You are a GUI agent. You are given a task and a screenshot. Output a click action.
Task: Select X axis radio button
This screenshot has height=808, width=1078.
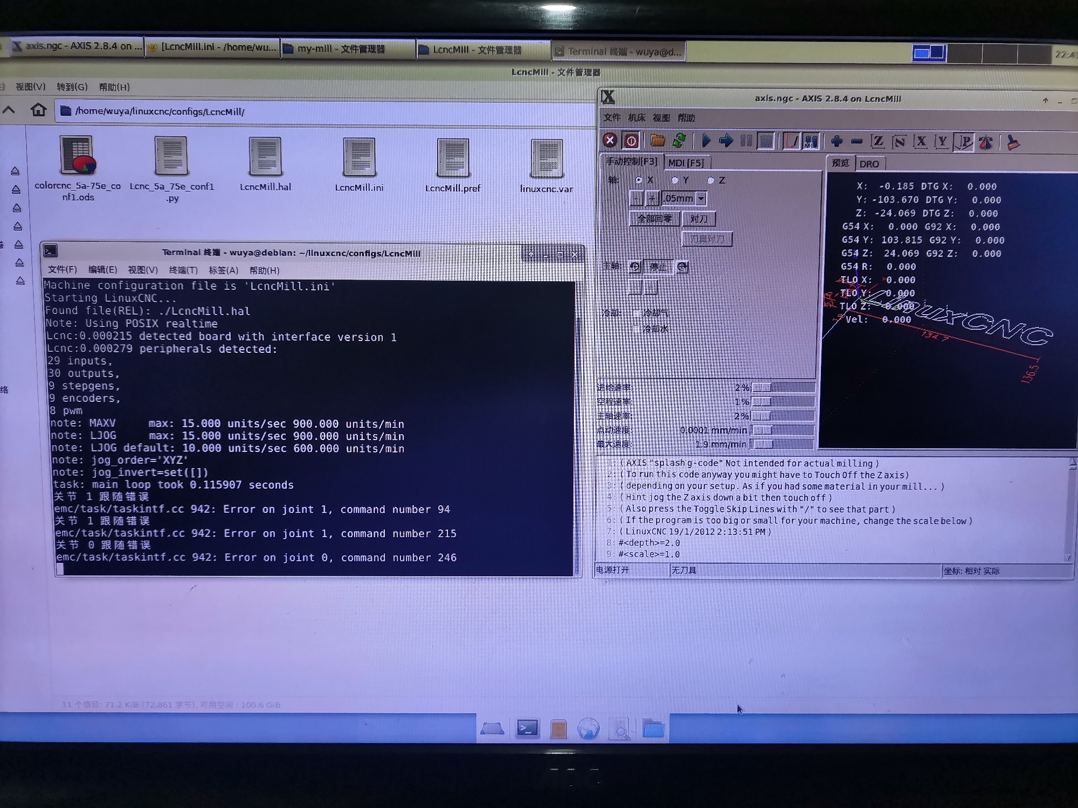point(639,180)
